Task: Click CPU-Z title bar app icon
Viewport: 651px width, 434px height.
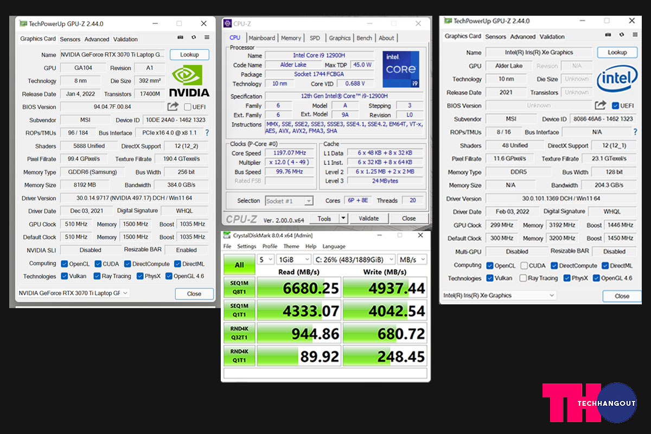Action: [x=228, y=24]
